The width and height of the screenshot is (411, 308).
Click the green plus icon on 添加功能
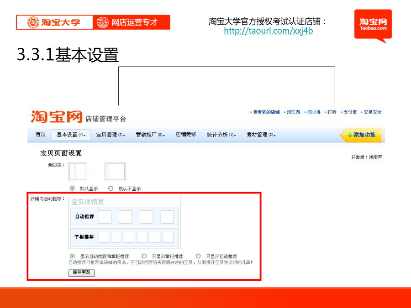[x=350, y=135]
